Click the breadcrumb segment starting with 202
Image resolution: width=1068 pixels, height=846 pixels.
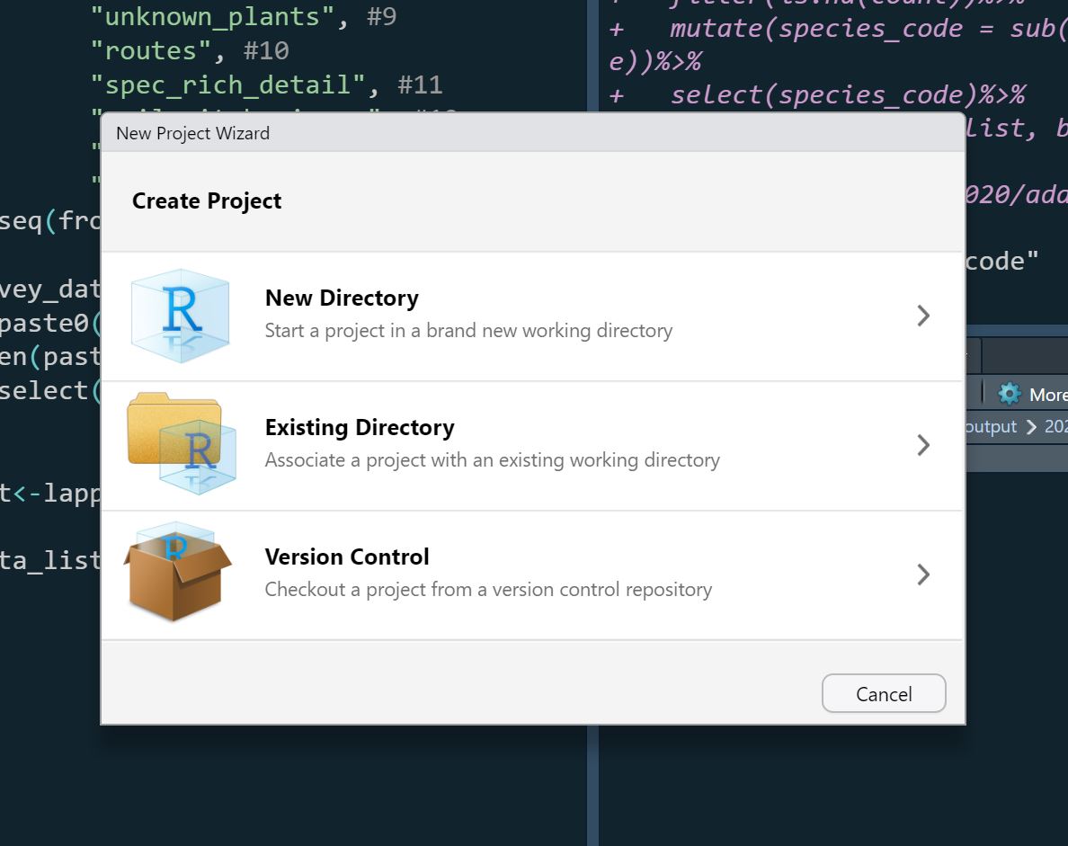1055,427
